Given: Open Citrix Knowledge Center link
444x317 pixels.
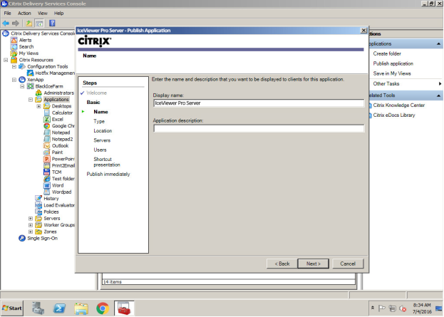Looking at the screenshot, I should tap(398, 105).
